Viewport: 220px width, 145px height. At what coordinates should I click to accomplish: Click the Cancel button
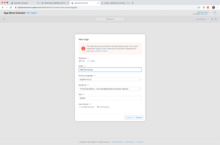(x=129, y=117)
